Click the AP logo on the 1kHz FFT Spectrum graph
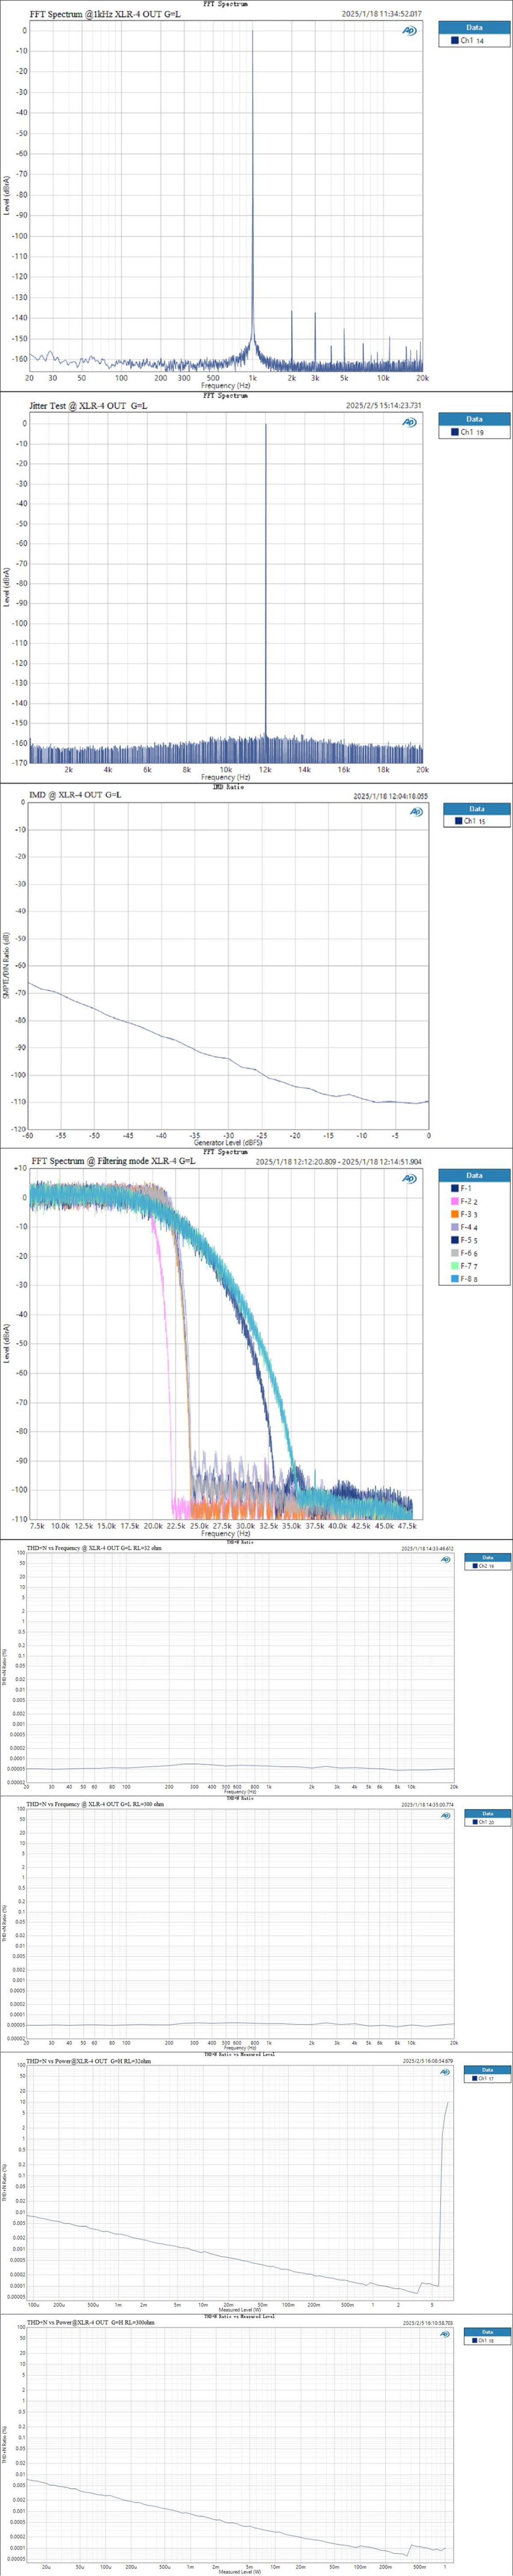513x2576 pixels. click(409, 31)
